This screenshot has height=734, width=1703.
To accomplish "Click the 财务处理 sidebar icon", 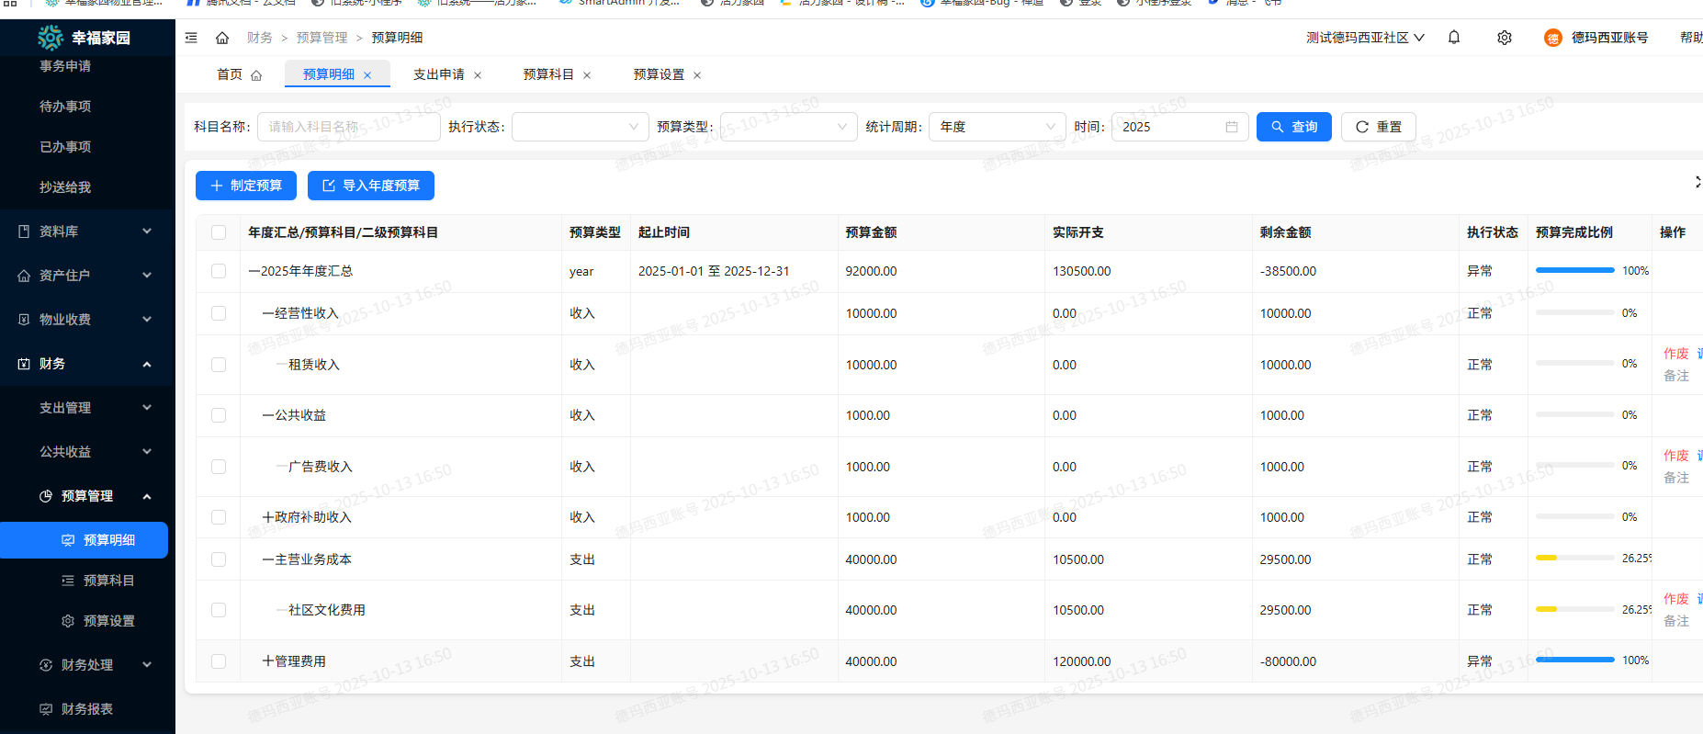I will click(46, 665).
